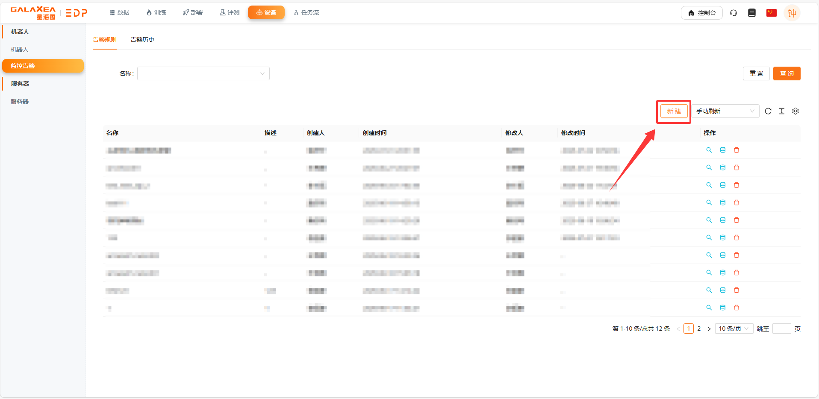
Task: Expand the 名称 filter dropdown
Action: (x=203, y=73)
